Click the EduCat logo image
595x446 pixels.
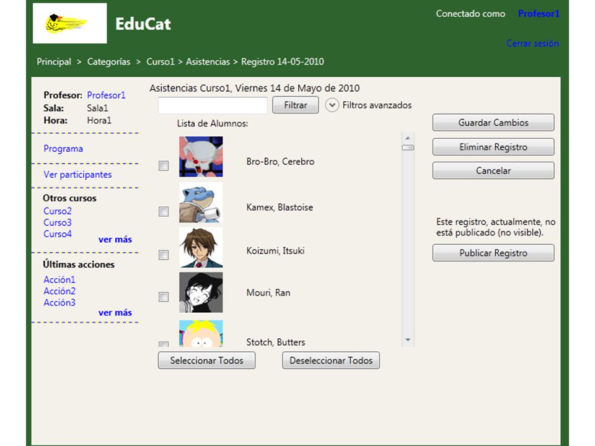(70, 23)
